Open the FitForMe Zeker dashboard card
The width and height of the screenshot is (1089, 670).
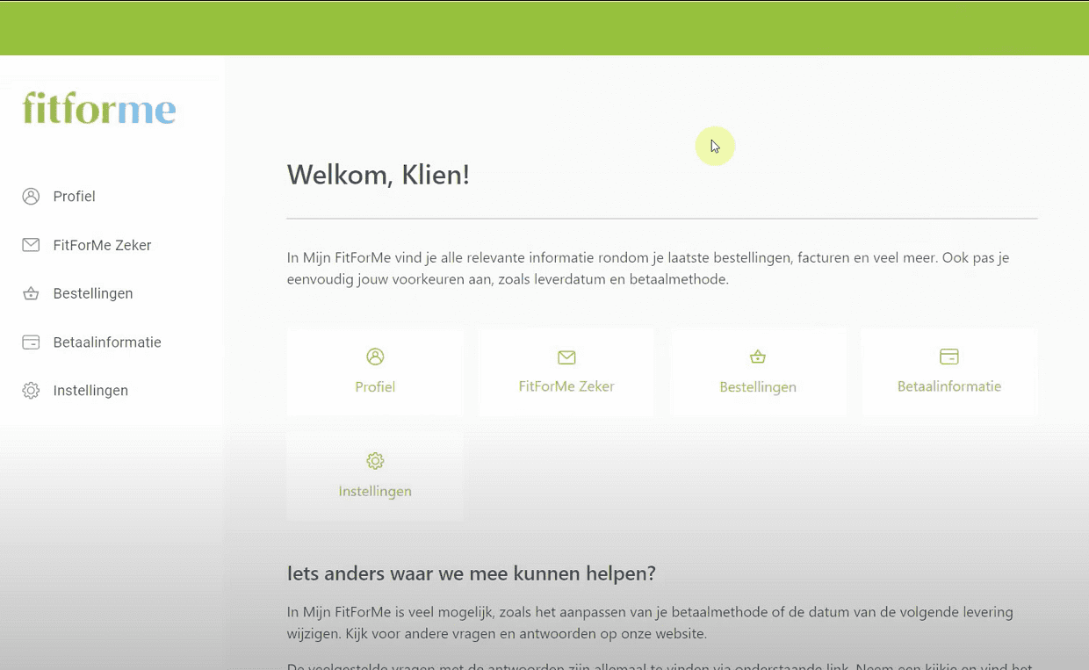566,371
